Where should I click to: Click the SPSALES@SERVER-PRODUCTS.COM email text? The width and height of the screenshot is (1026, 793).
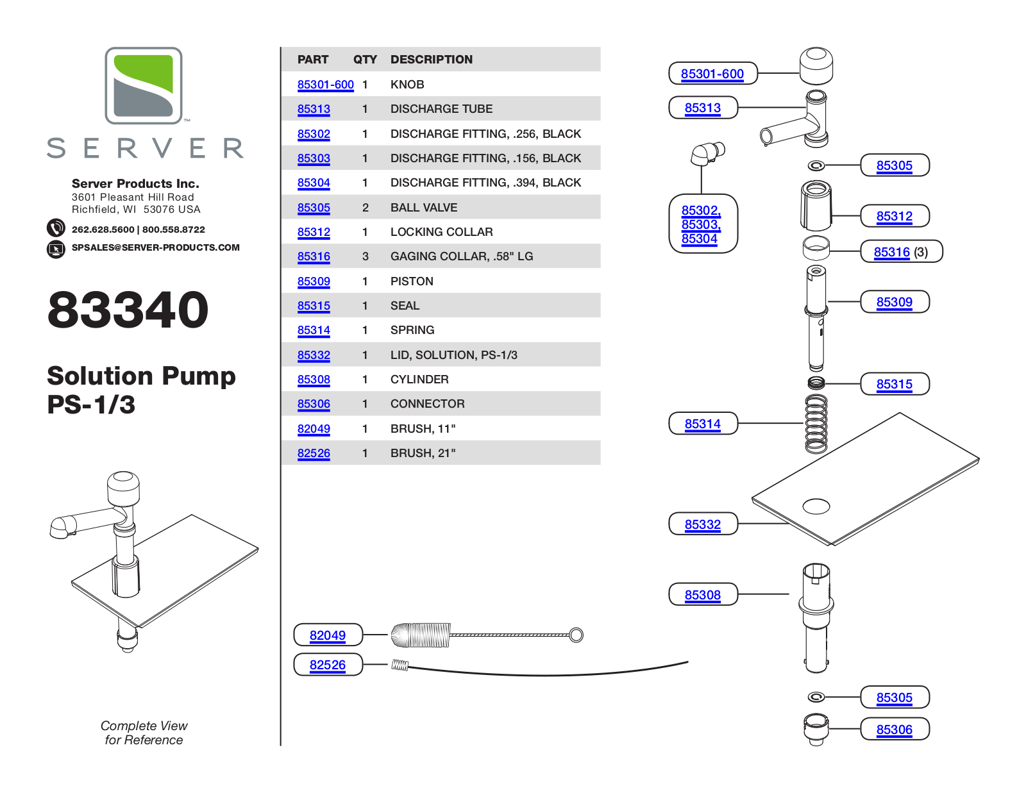[x=156, y=247]
